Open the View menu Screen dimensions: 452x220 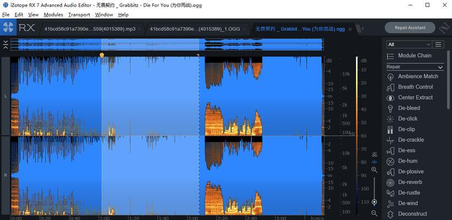(33, 14)
